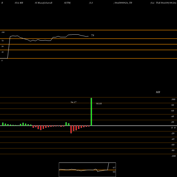
Task: Click the '20' label on MR axis
Action: 173,122
